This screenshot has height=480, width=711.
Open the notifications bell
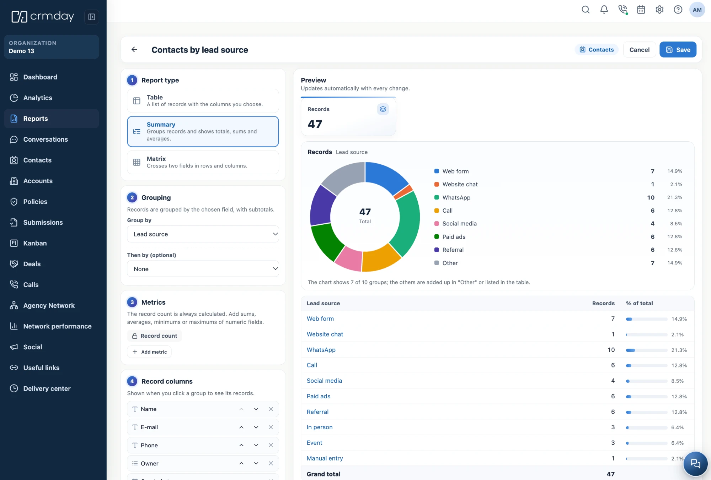(604, 10)
